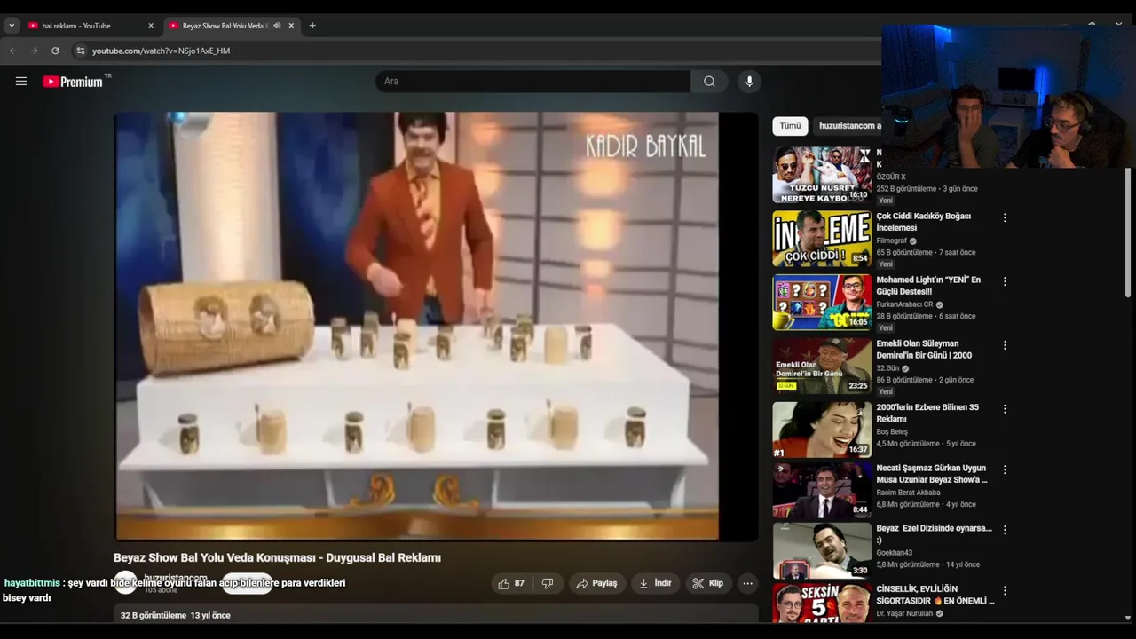Close the 'Beyaz Show Bal Yolu Veda' tab

(291, 26)
